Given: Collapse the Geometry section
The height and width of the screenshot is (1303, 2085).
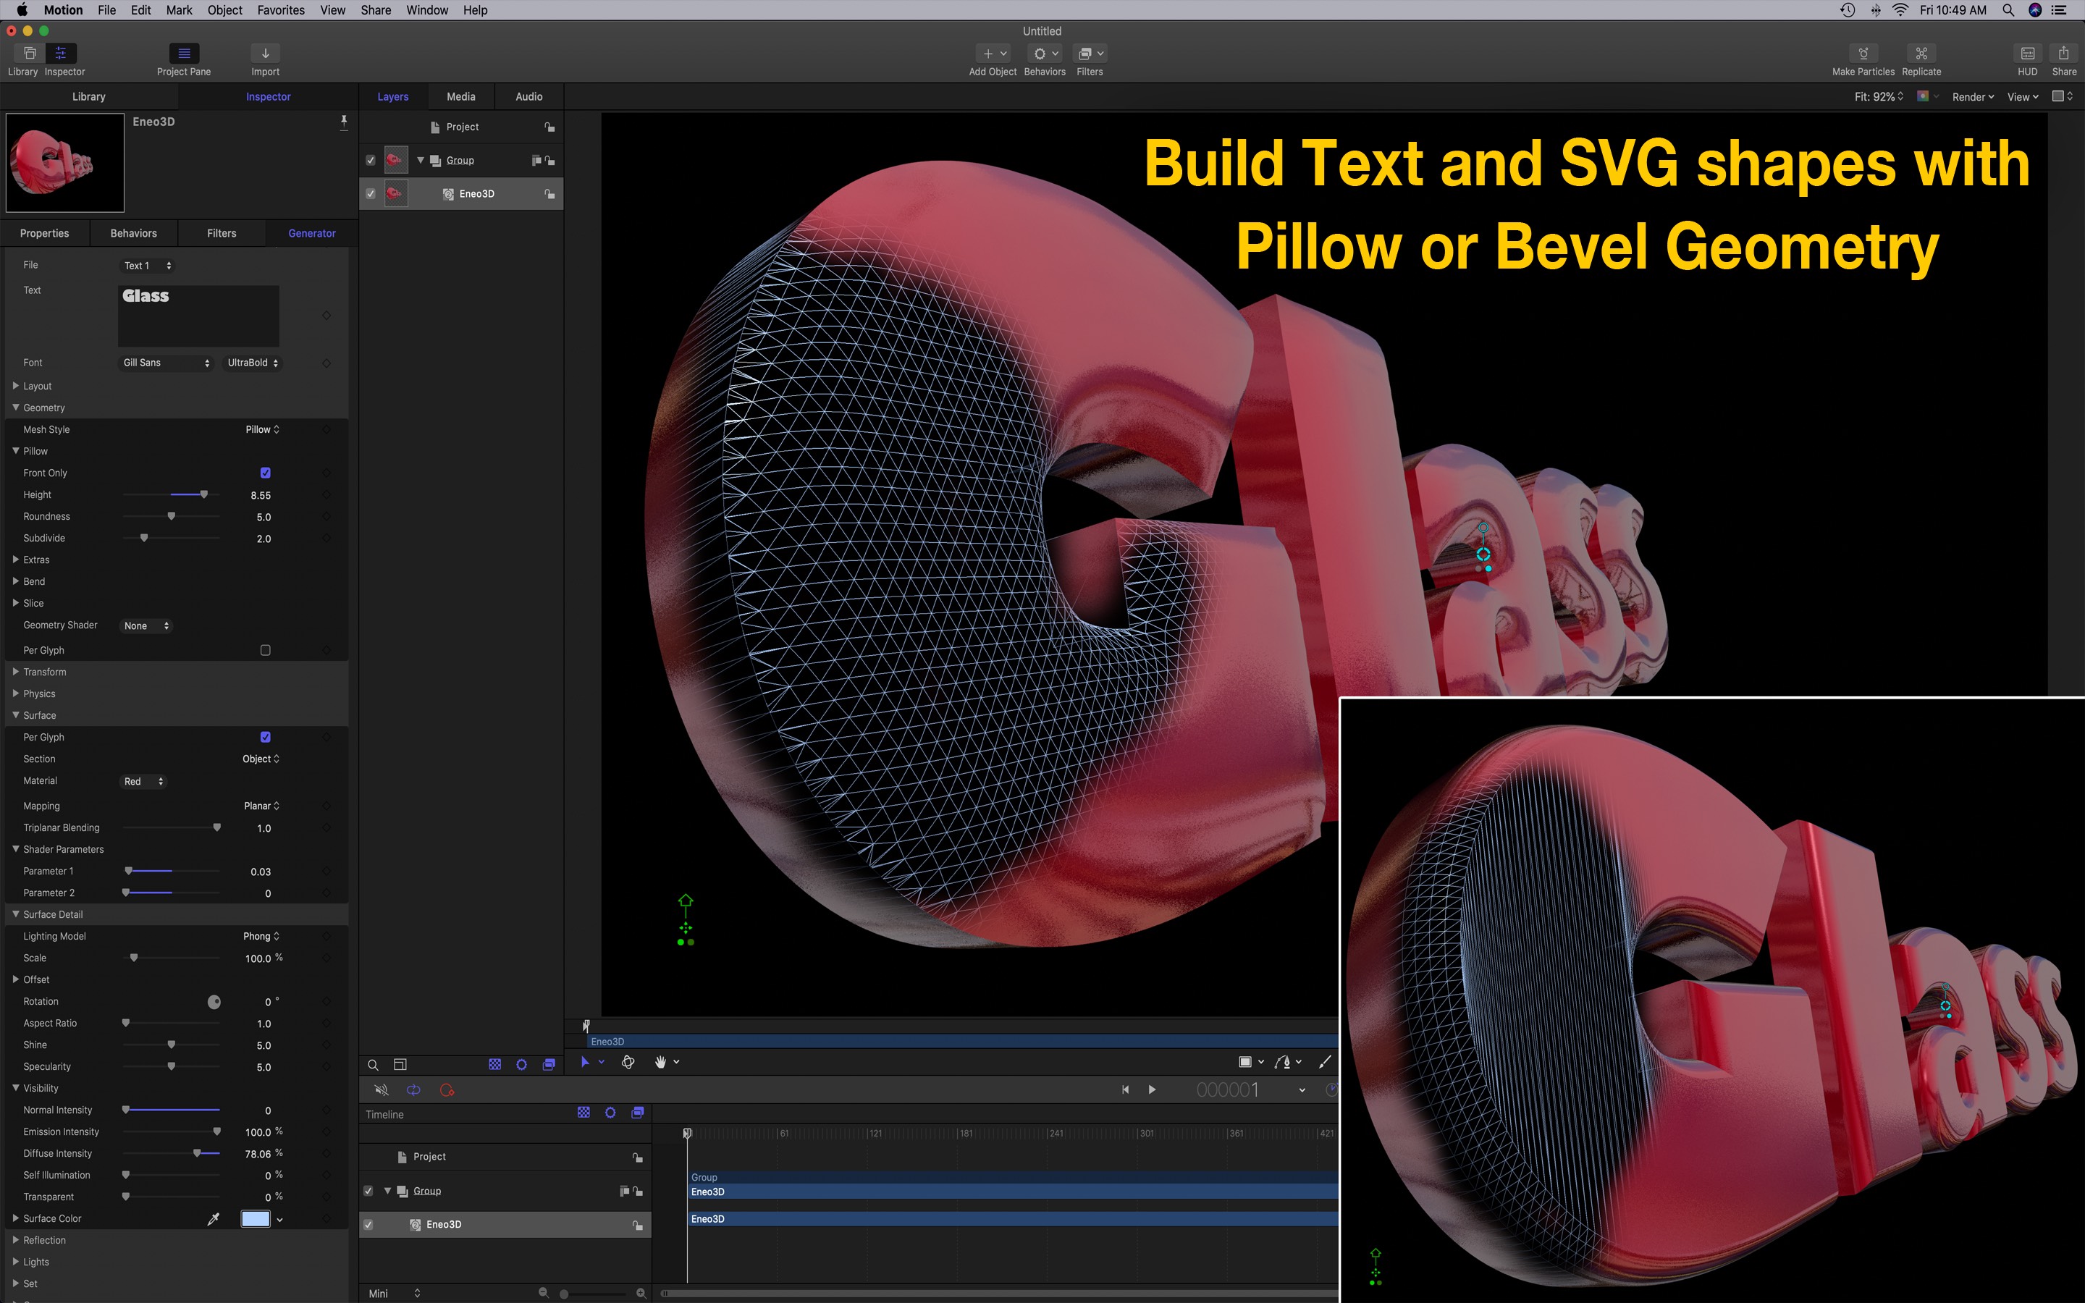Looking at the screenshot, I should [15, 408].
